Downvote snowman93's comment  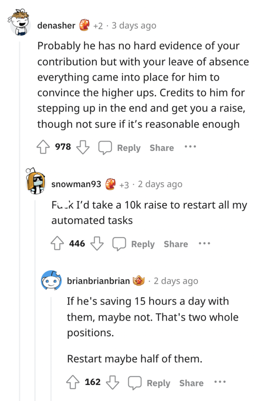point(97,244)
